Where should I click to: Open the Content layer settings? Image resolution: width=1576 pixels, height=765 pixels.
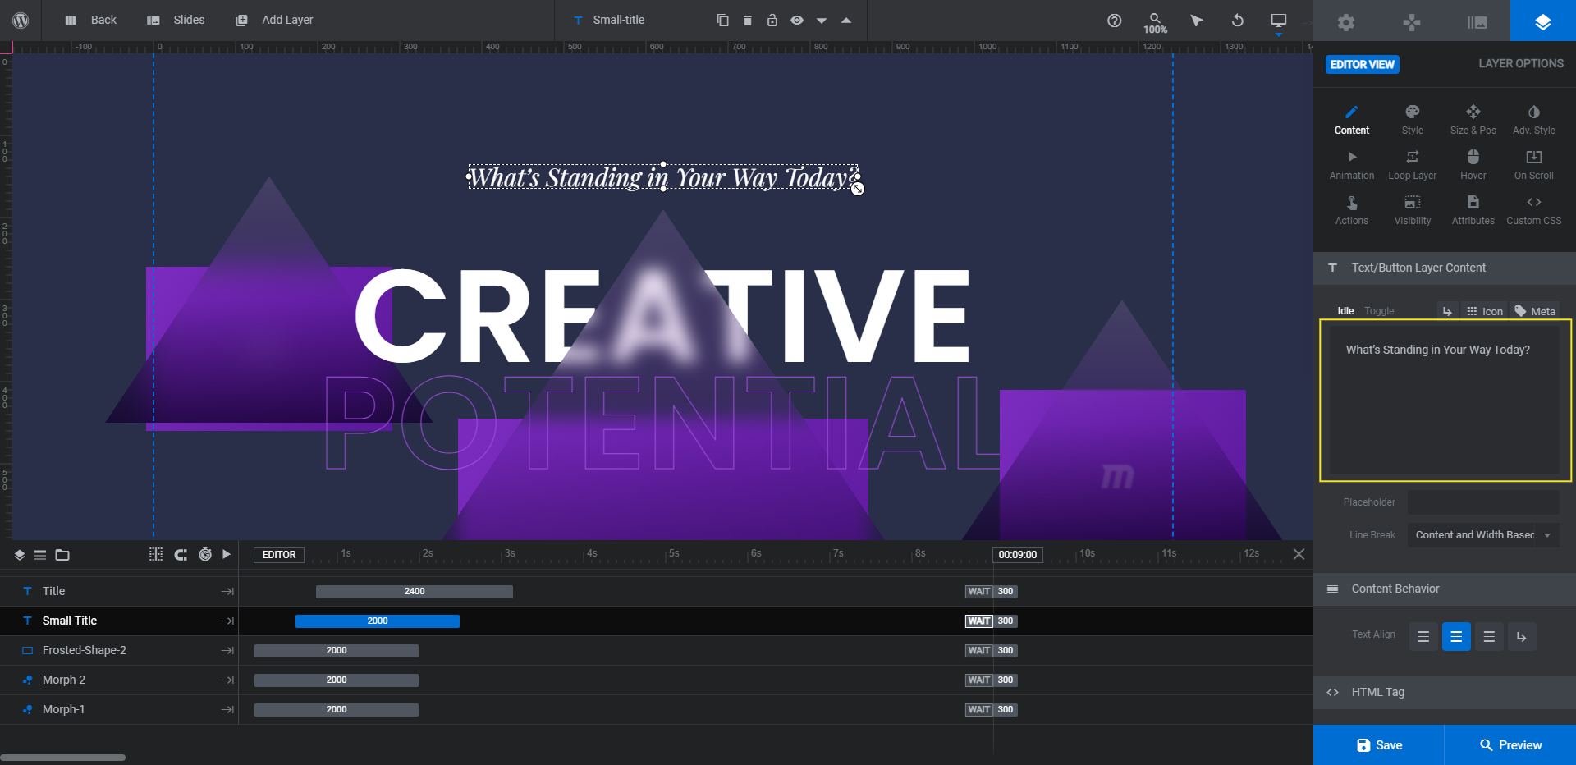click(1352, 120)
